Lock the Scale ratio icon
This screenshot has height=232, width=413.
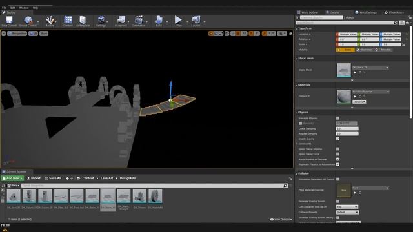click(403, 44)
